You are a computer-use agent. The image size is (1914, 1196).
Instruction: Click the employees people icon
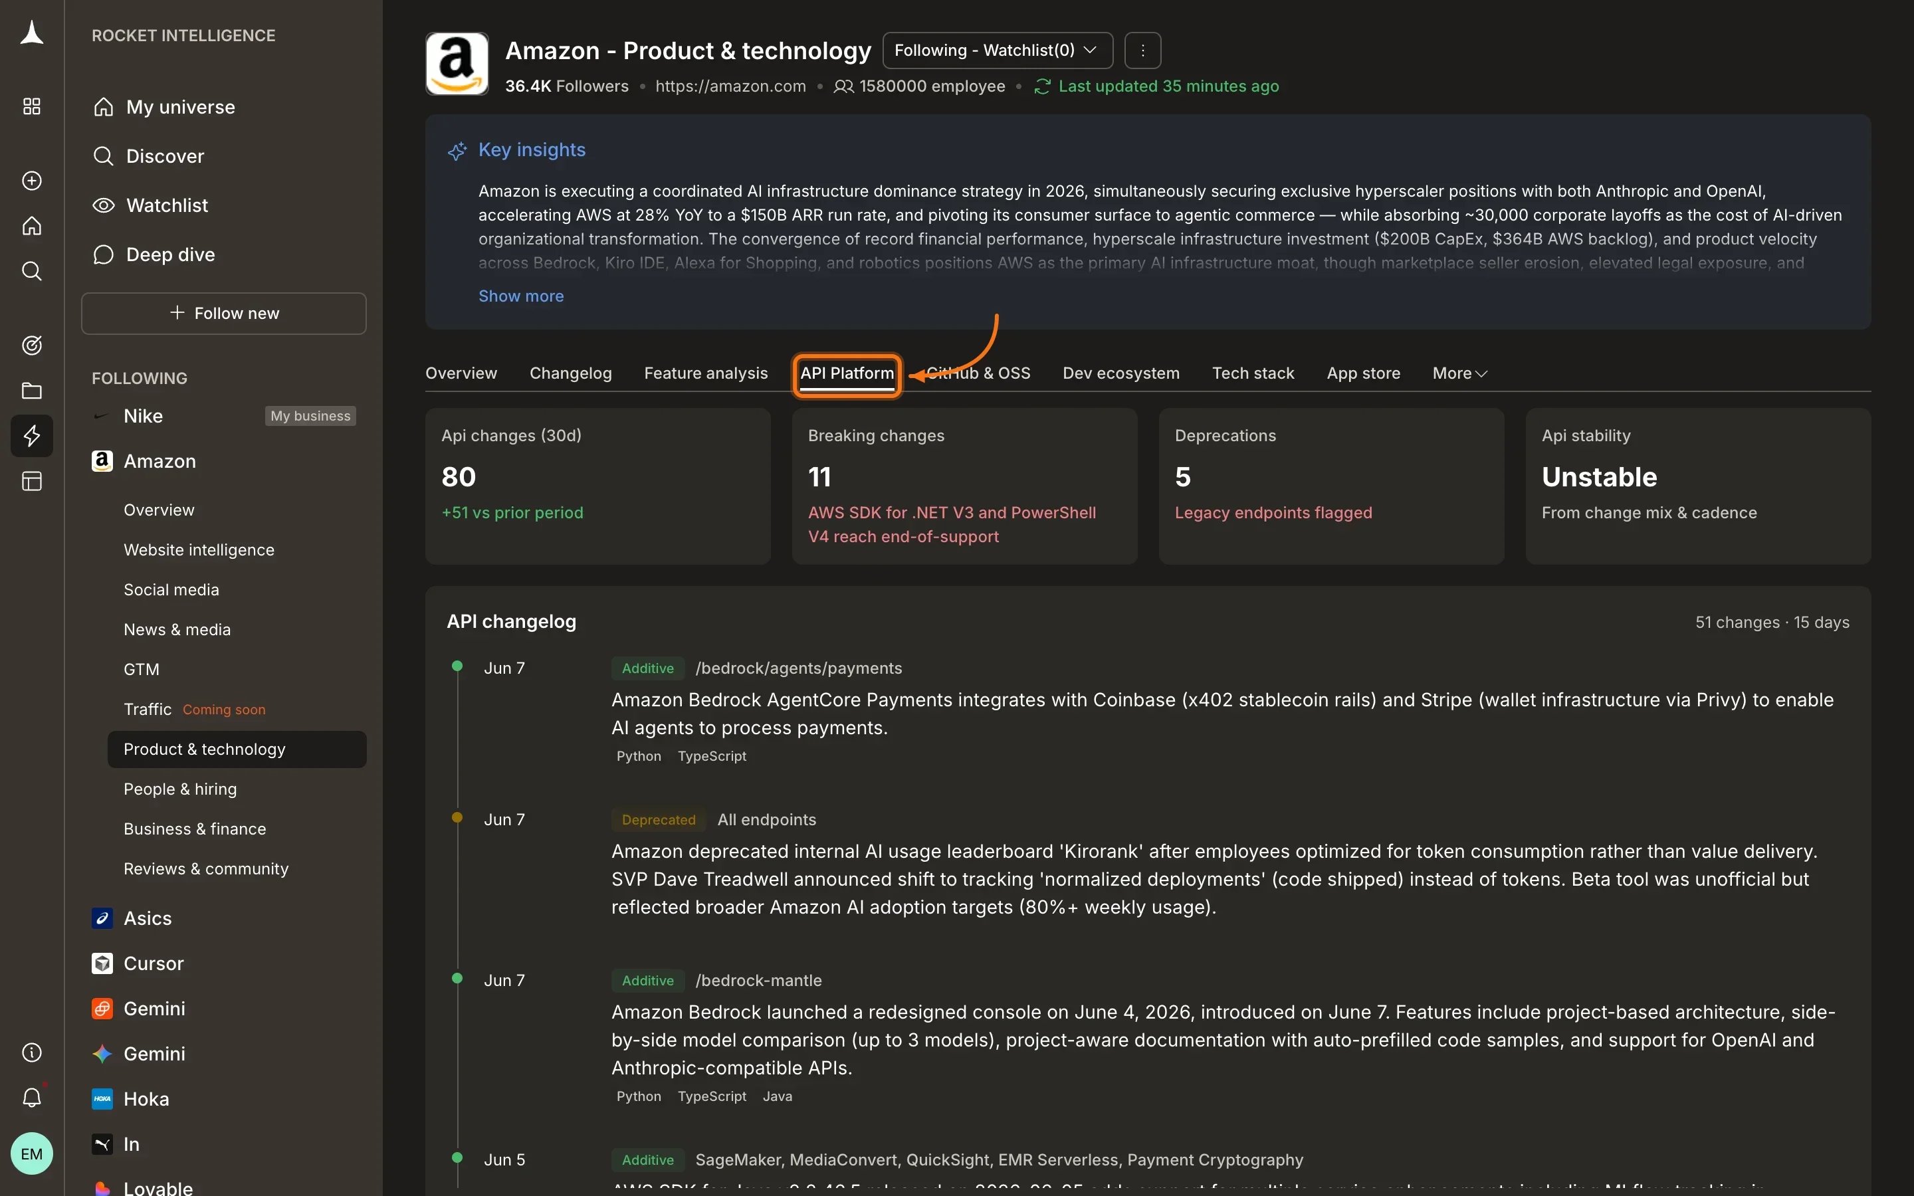(x=843, y=86)
